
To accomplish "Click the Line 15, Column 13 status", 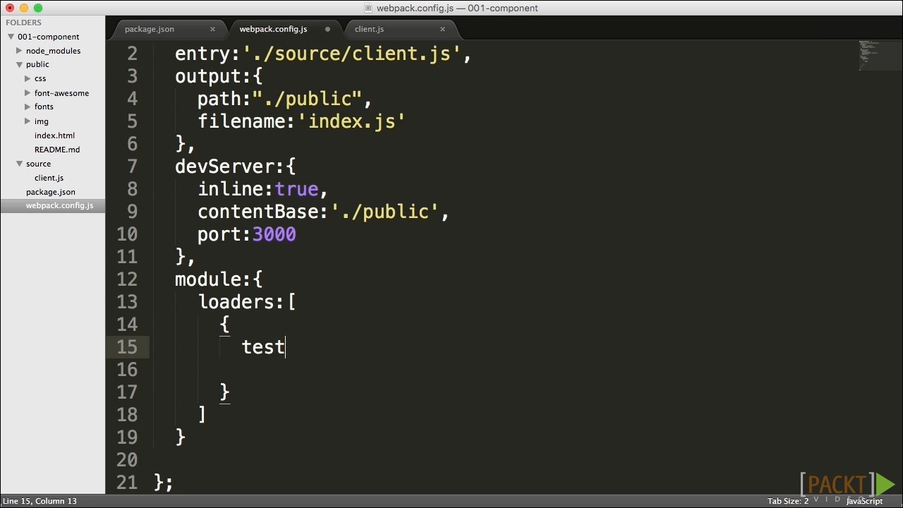I will click(x=40, y=501).
